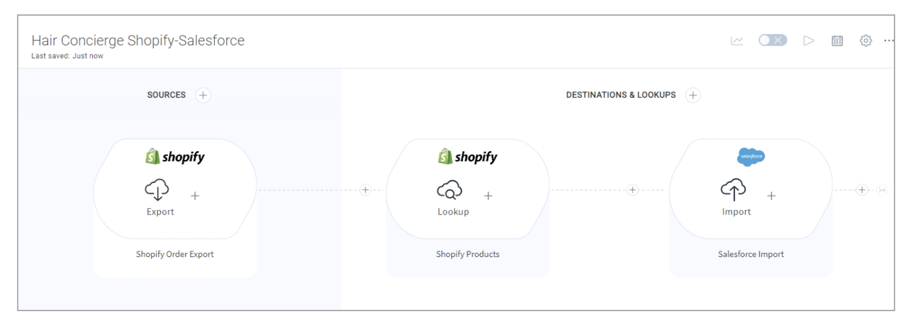Viewport: 912px width, 325px height.
Task: Open the flow analytics line chart icon
Action: tap(737, 41)
